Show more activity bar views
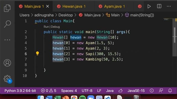 pyautogui.click(x=7, y=40)
